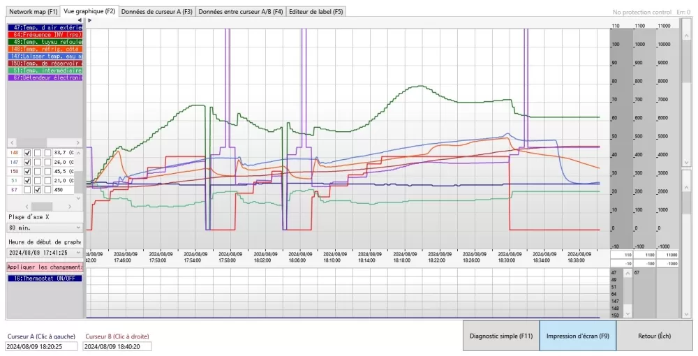The width and height of the screenshot is (698, 356).
Task: Check third axis checkbox for row 147
Action: 47,163
